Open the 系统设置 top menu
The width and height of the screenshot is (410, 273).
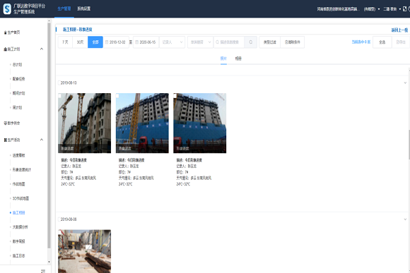pos(83,8)
